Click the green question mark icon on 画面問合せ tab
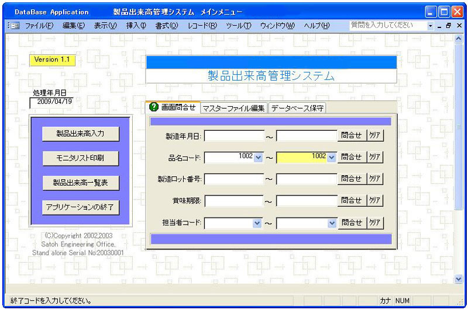This screenshot has height=310, width=468. click(153, 107)
